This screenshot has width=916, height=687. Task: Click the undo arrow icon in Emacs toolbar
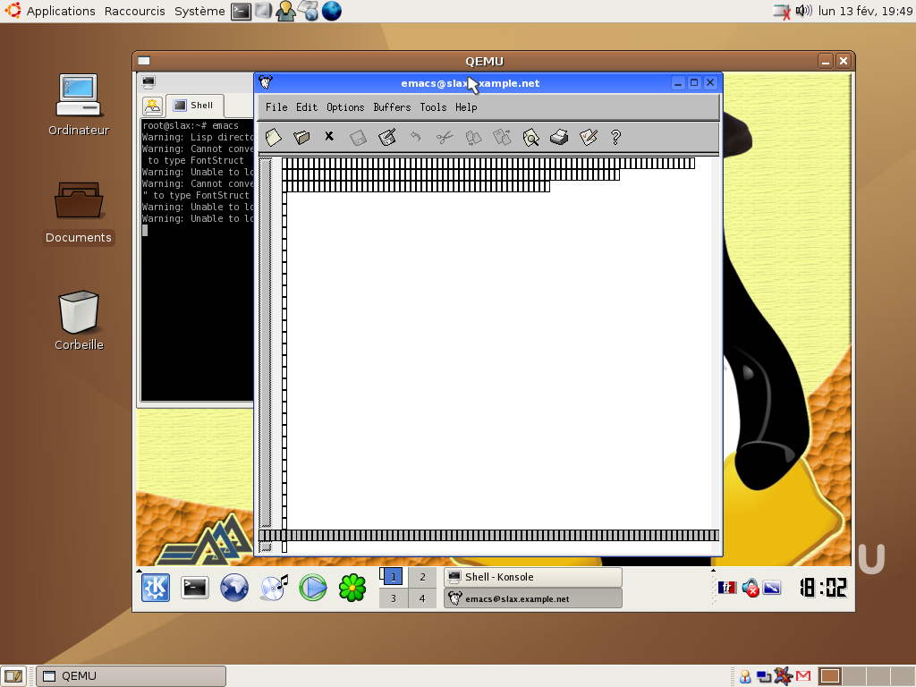pyautogui.click(x=415, y=137)
